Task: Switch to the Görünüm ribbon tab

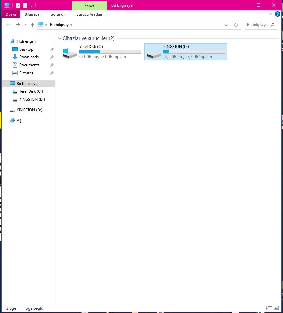Action: pos(58,14)
